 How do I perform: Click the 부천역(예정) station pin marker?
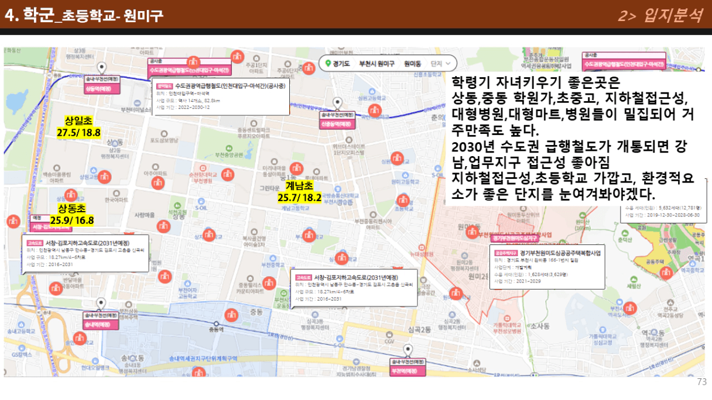pyautogui.click(x=408, y=351)
